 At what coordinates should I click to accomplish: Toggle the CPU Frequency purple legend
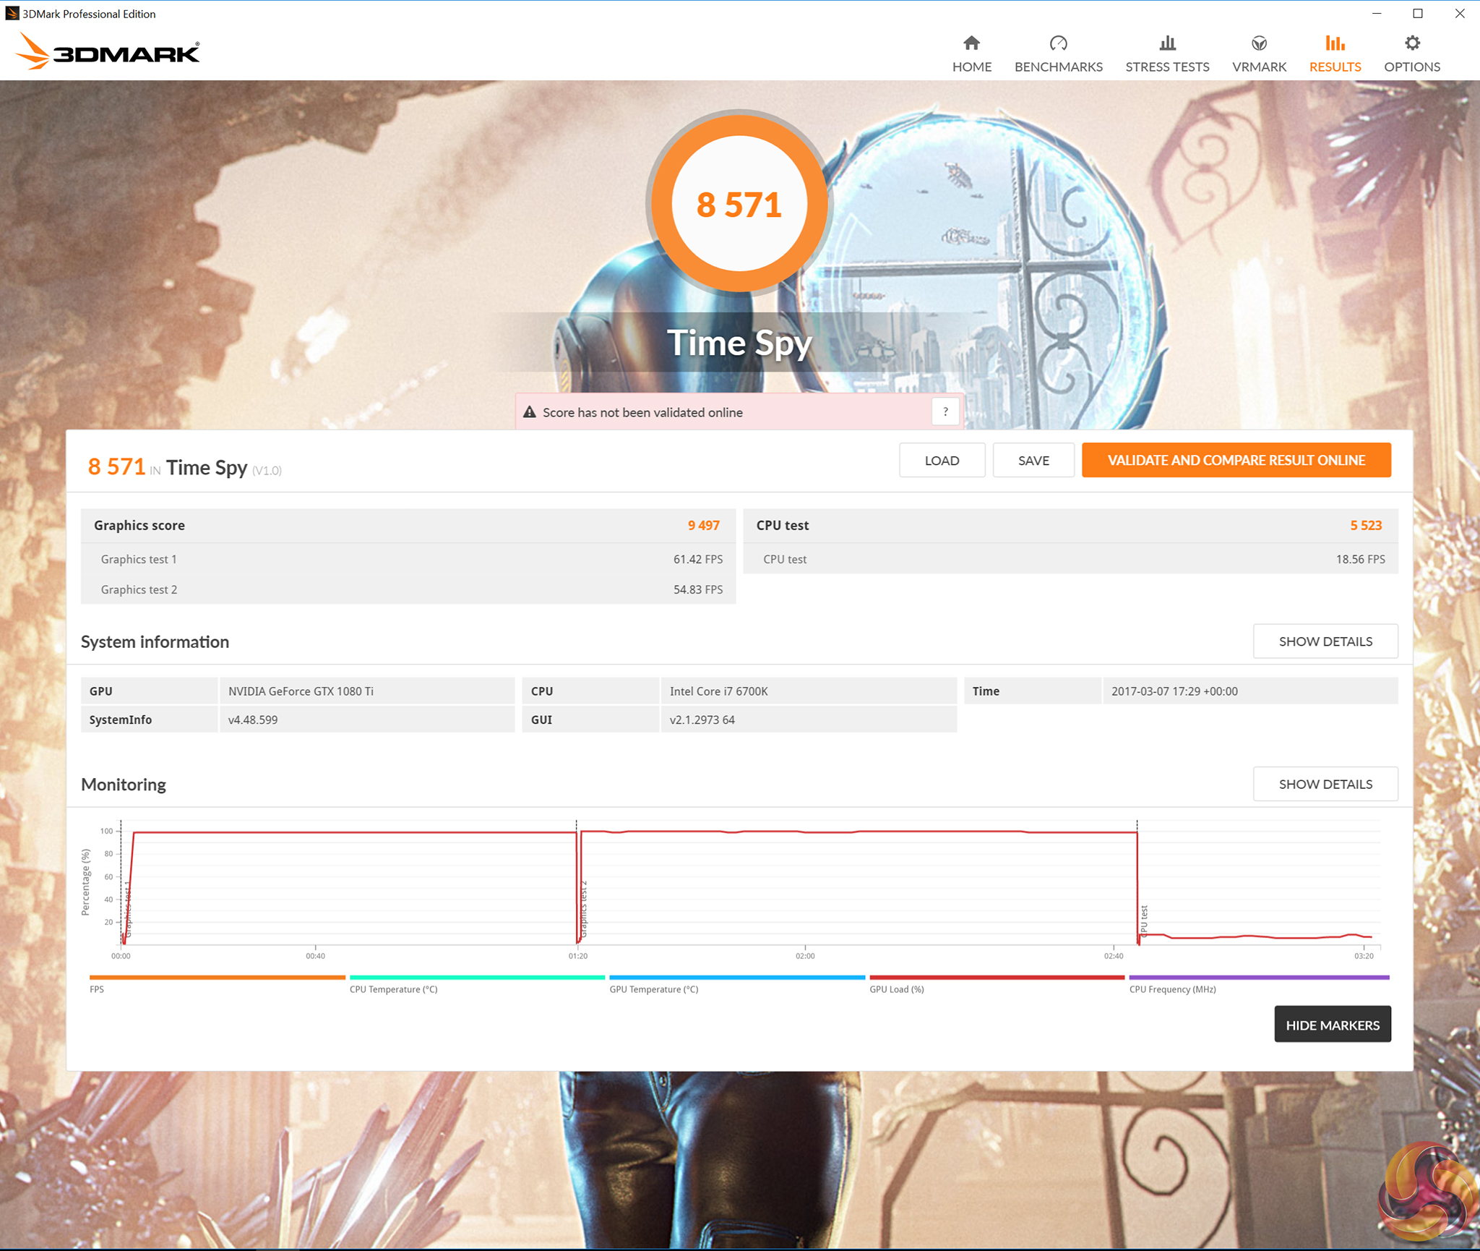1172,989
